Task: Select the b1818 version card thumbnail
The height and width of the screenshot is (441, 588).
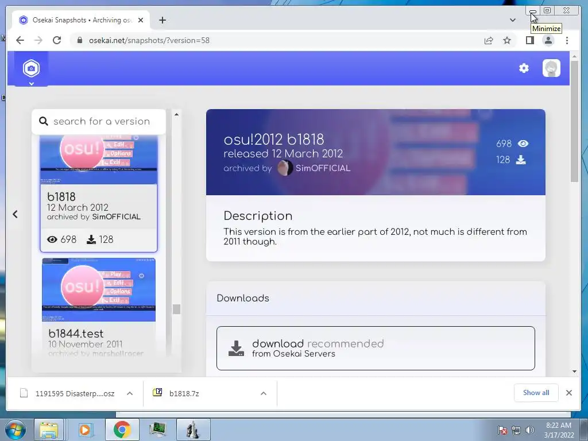Action: coord(99,160)
